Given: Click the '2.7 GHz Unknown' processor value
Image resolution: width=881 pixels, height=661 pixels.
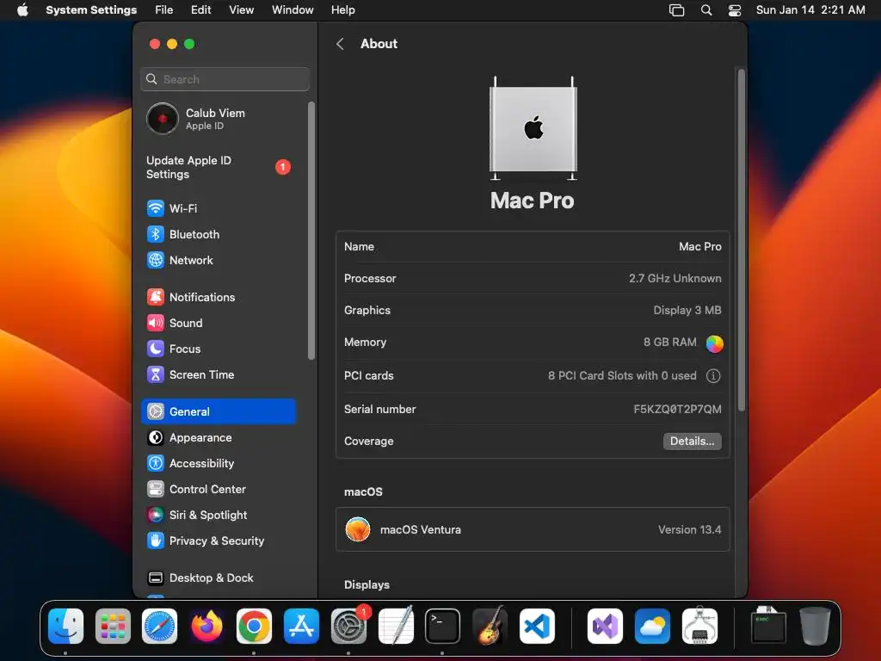Looking at the screenshot, I should [x=675, y=278].
